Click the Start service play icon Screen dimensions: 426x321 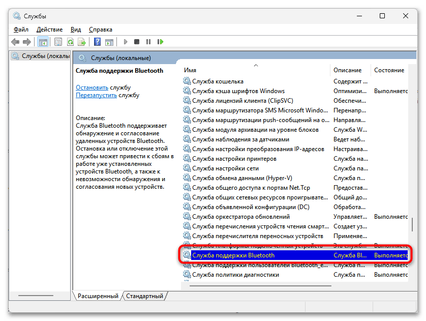[x=125, y=42]
